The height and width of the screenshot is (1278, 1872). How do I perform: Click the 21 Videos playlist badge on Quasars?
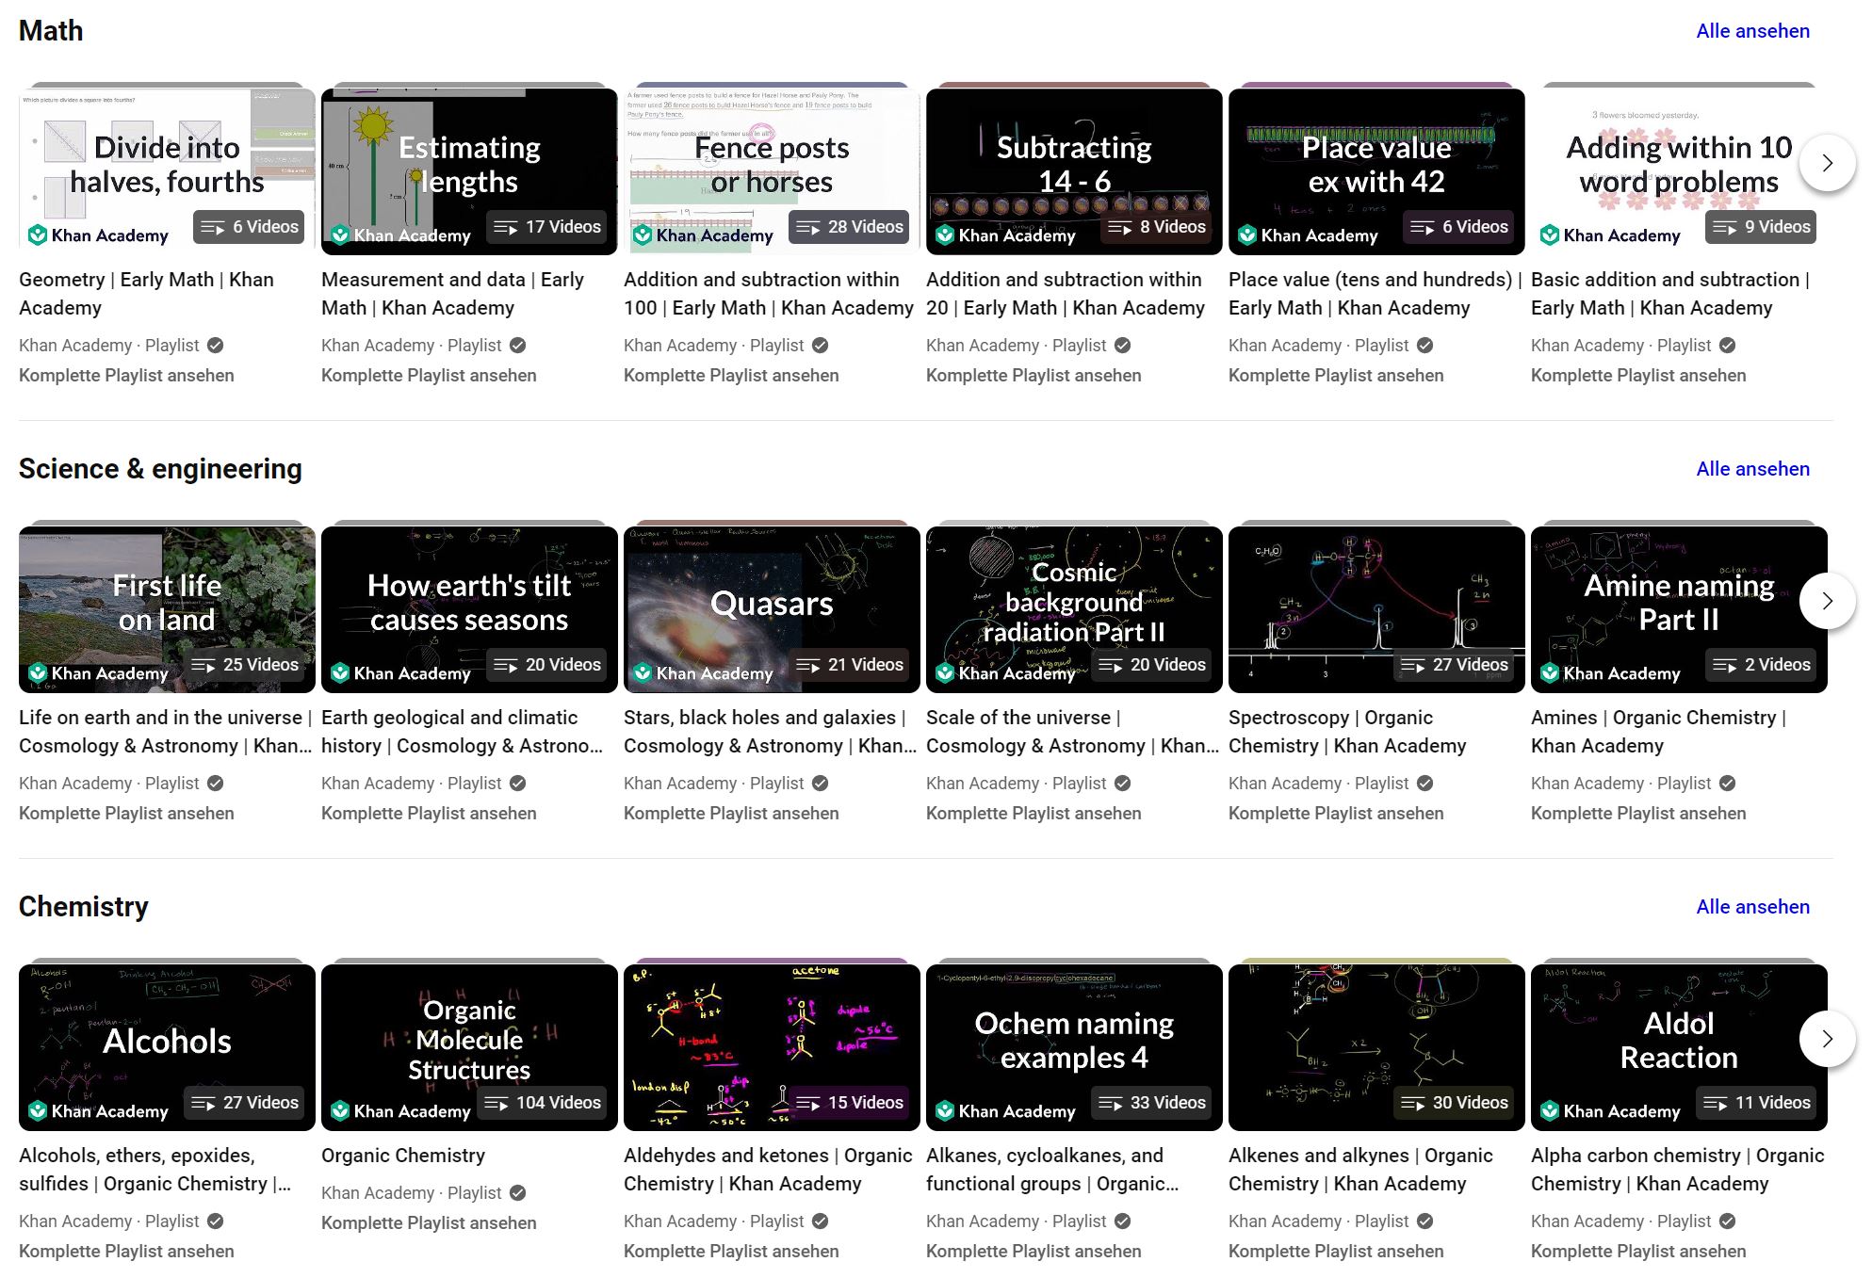(850, 665)
